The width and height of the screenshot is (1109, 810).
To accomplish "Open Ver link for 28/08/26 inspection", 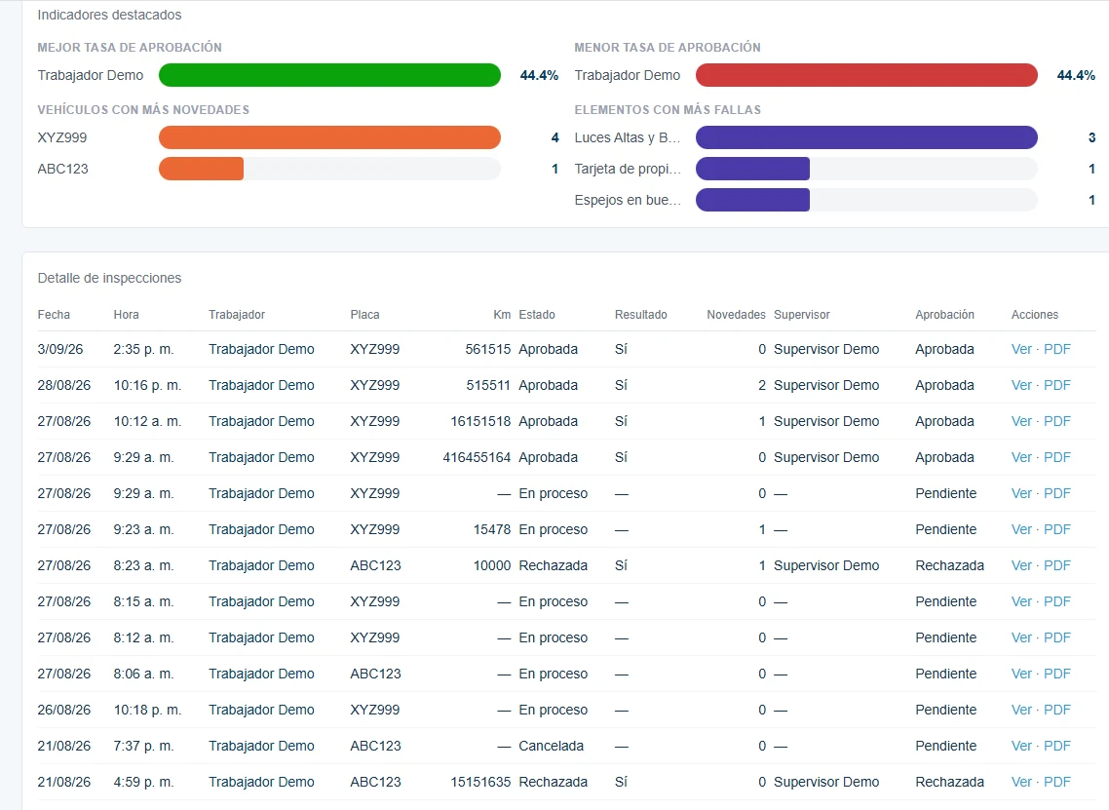I will point(1021,386).
